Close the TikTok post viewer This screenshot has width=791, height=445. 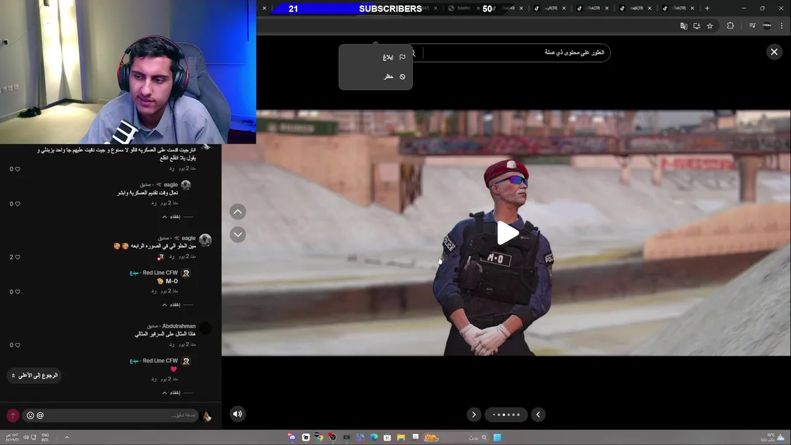[x=774, y=52]
